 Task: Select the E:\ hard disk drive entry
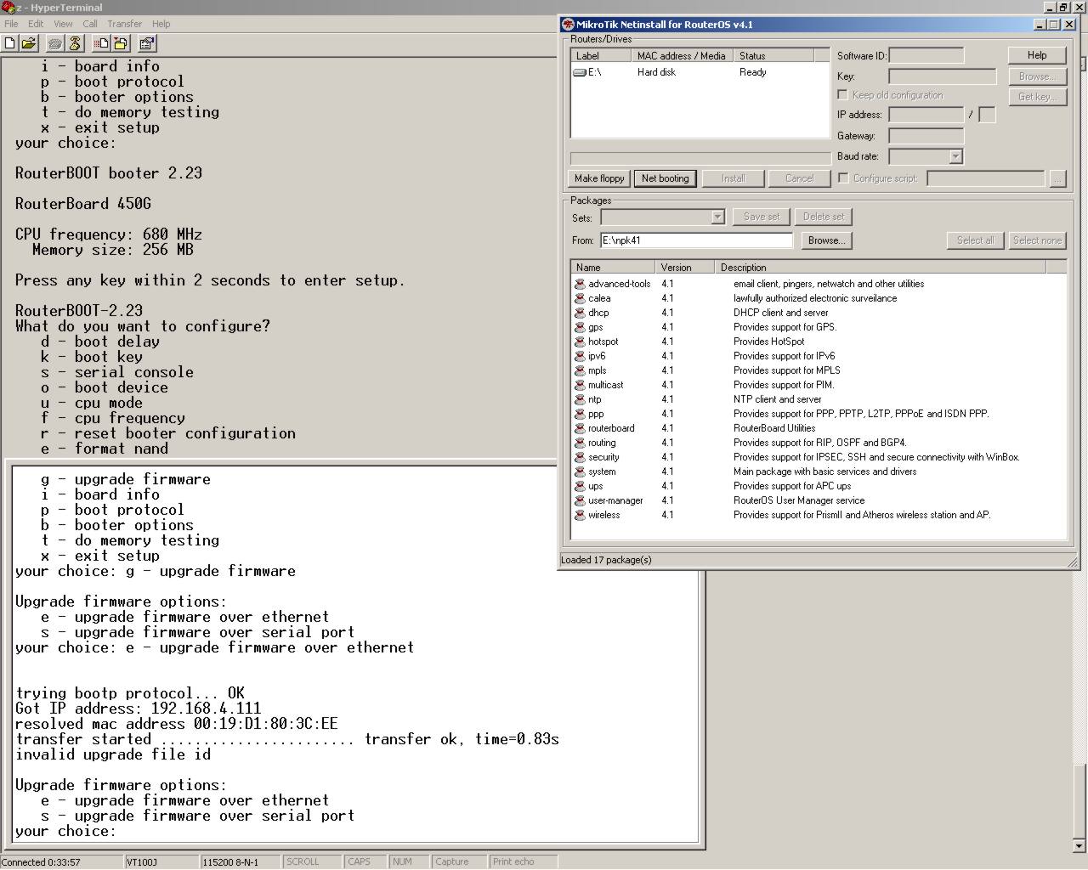pyautogui.click(x=593, y=72)
